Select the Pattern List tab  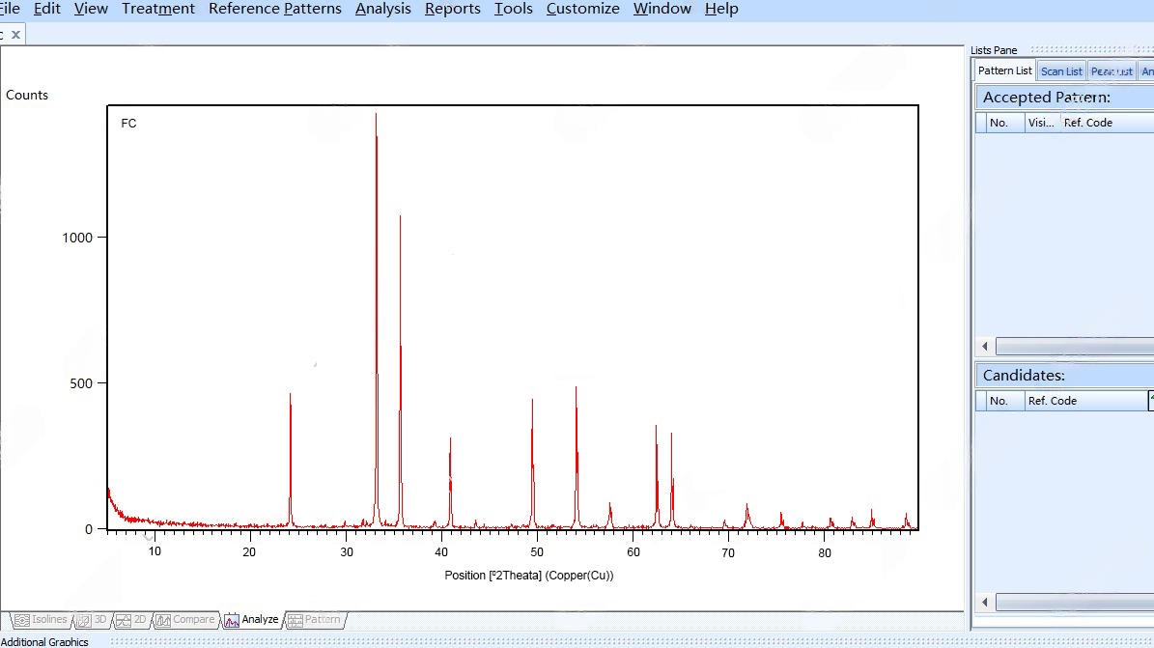point(1003,70)
